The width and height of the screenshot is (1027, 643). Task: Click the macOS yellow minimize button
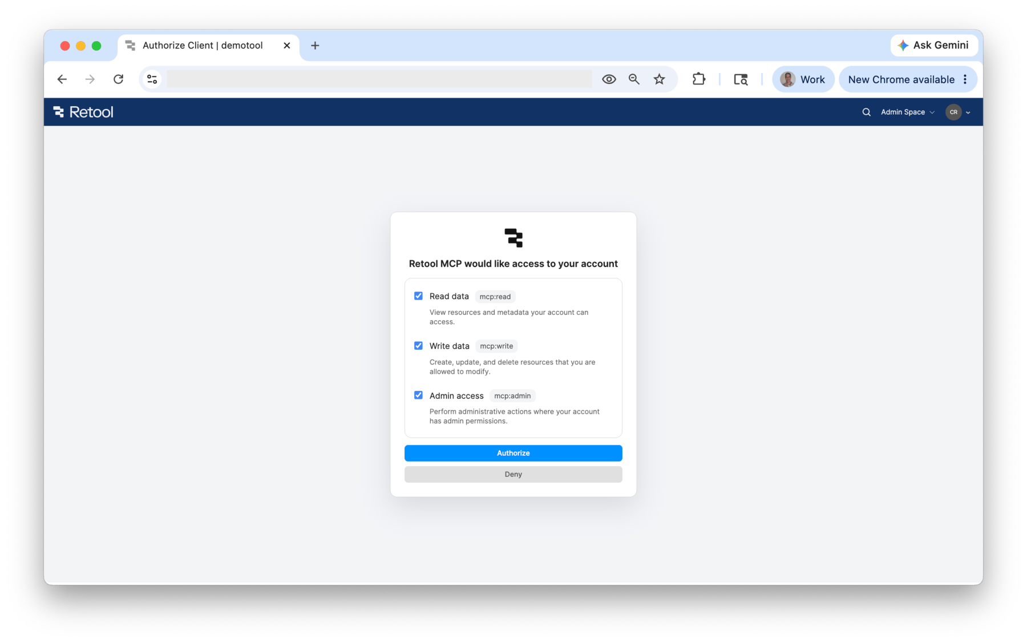point(80,46)
